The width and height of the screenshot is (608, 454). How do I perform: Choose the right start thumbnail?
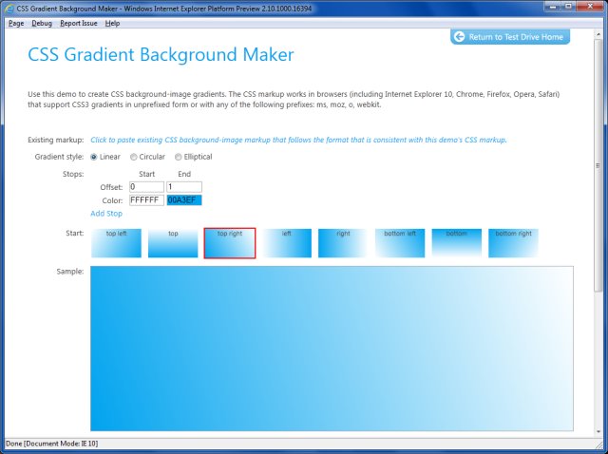[x=343, y=243]
